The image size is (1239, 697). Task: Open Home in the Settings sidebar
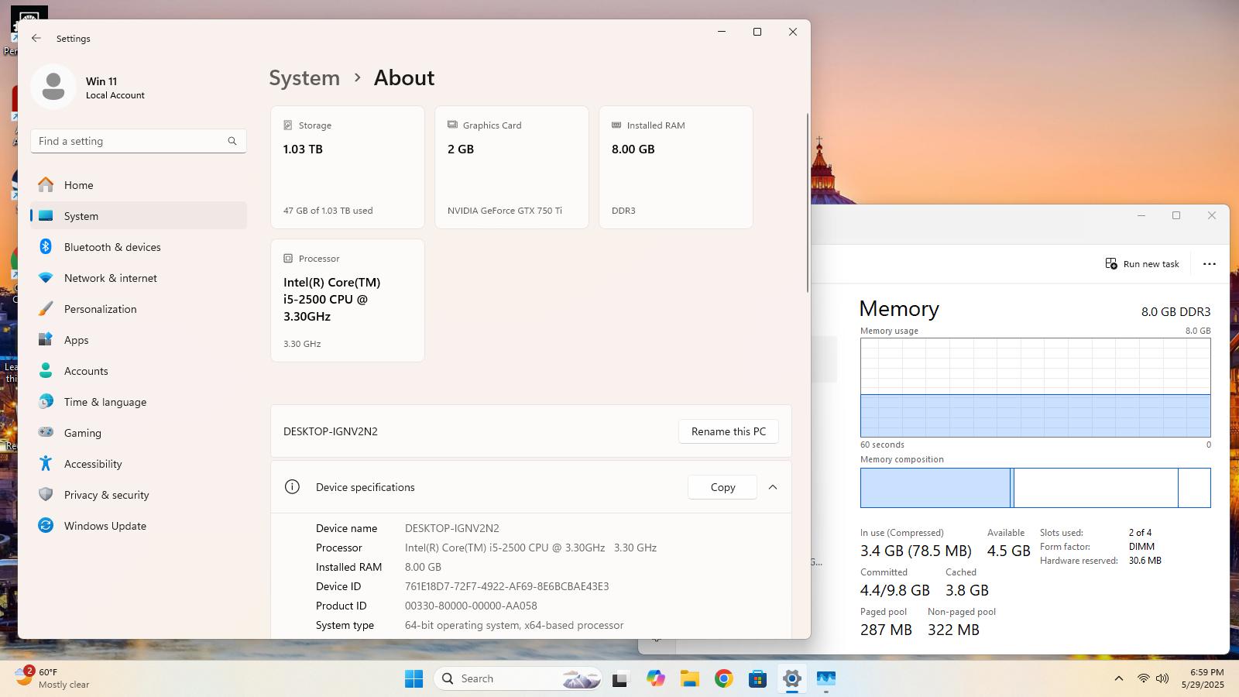[139, 185]
